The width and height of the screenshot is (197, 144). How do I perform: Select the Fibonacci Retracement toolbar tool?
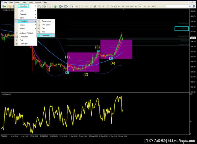[x=99, y=6]
